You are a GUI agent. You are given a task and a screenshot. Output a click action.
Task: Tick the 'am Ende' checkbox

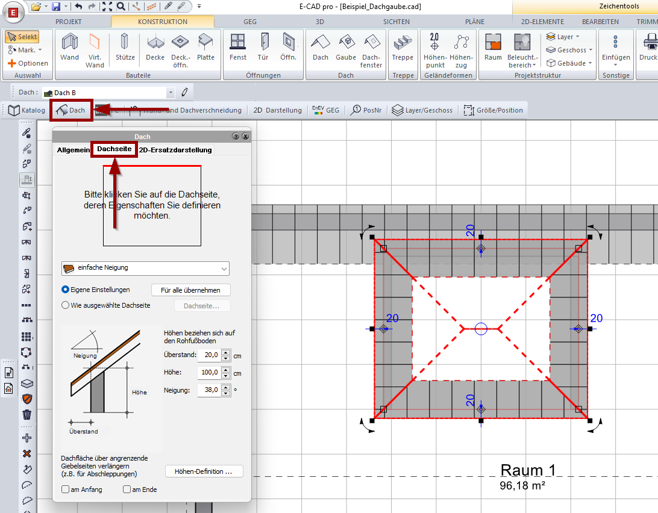pyautogui.click(x=127, y=490)
